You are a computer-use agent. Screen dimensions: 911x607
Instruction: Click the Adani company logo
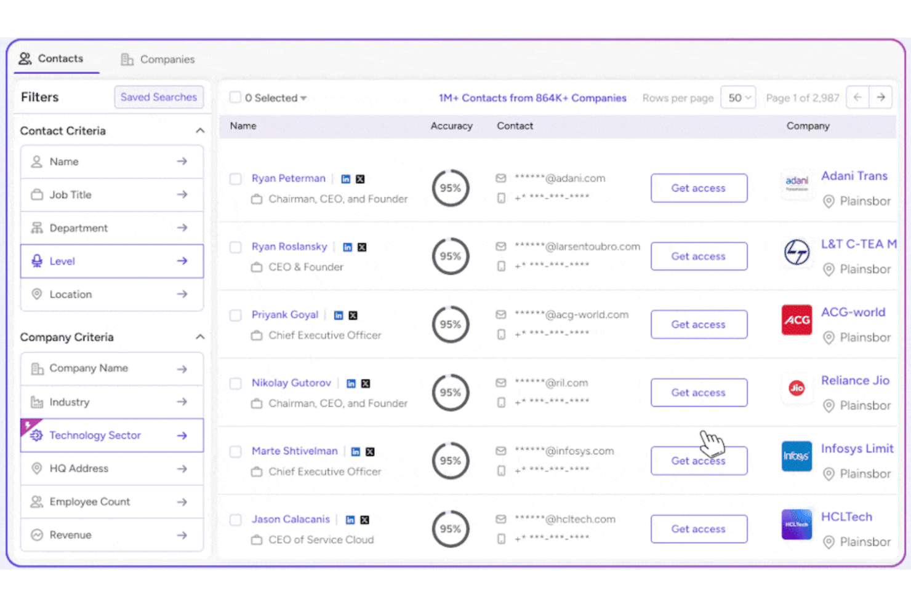(797, 183)
